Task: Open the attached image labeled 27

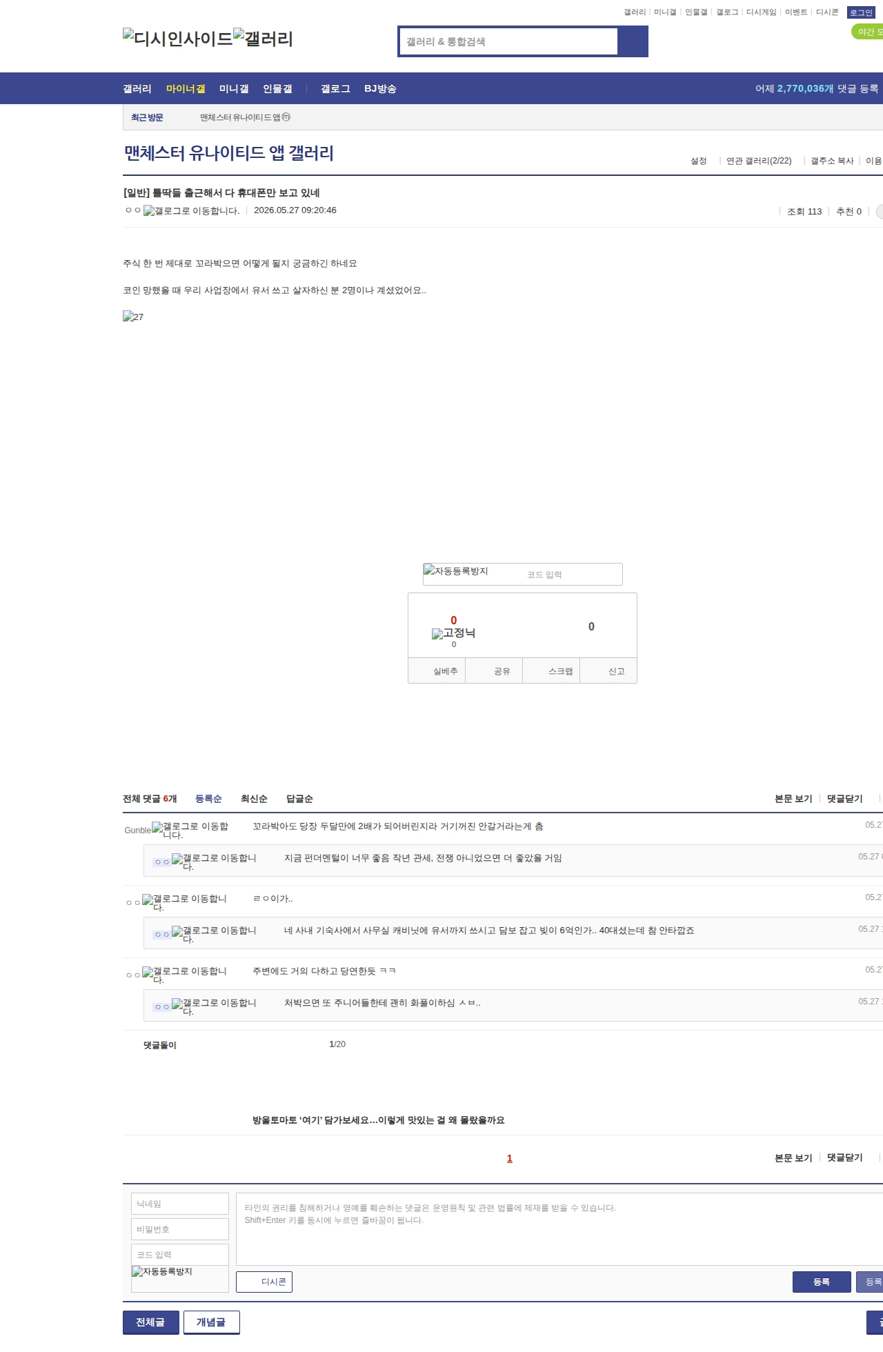Action: [133, 317]
